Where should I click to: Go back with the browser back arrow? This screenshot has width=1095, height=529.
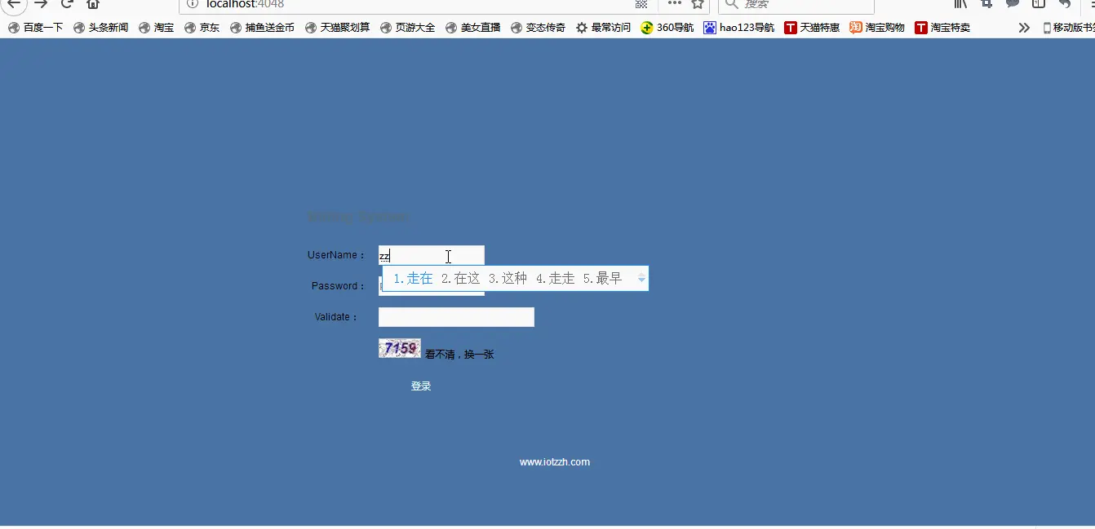pos(14,3)
